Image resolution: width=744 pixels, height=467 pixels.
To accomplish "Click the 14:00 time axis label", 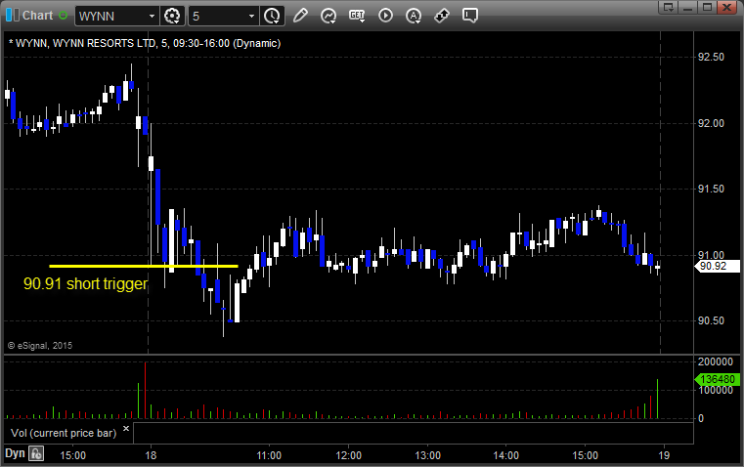I will tap(505, 455).
